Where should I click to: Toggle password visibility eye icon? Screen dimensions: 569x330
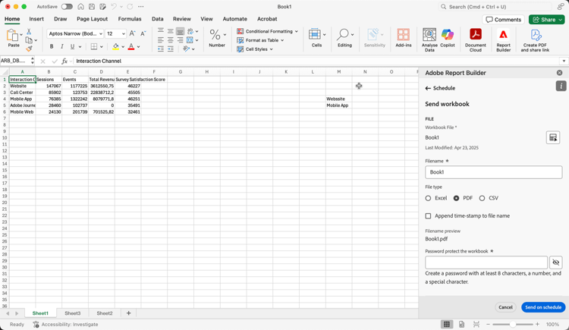(556, 262)
